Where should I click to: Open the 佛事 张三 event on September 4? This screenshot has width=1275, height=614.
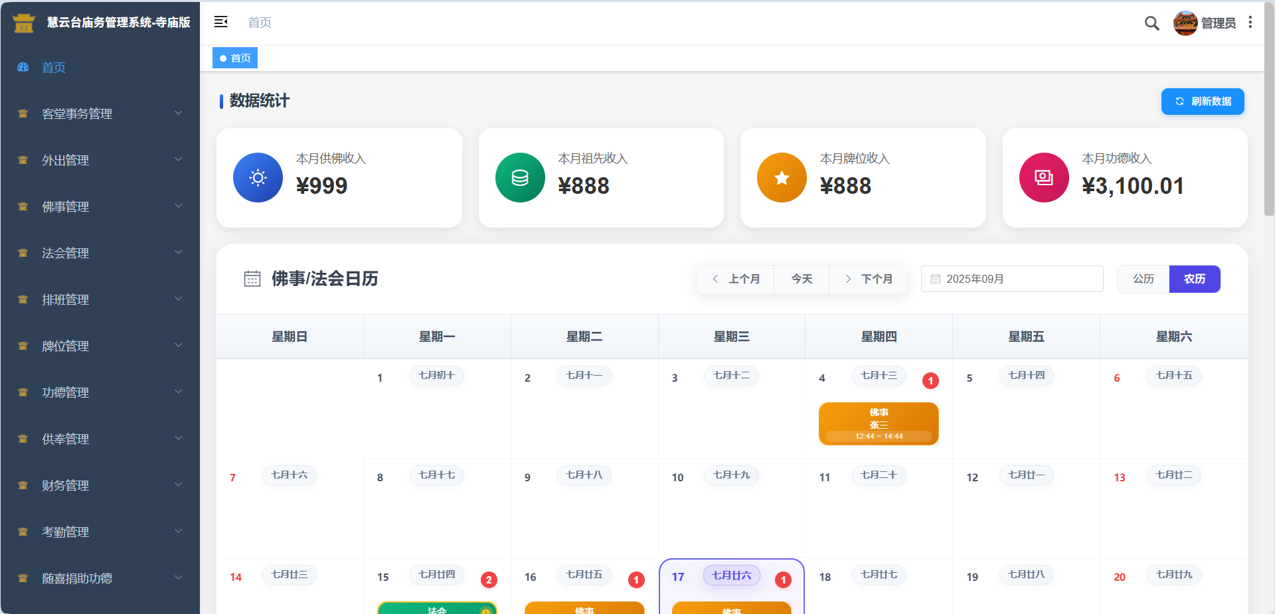(878, 423)
